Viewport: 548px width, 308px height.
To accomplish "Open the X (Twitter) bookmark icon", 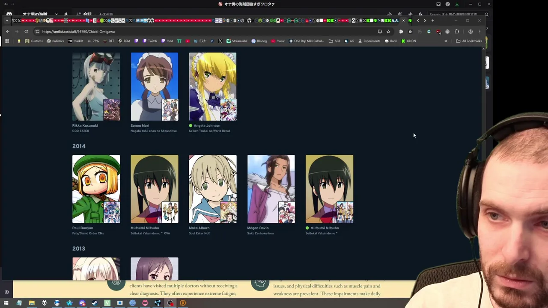I will [220, 41].
